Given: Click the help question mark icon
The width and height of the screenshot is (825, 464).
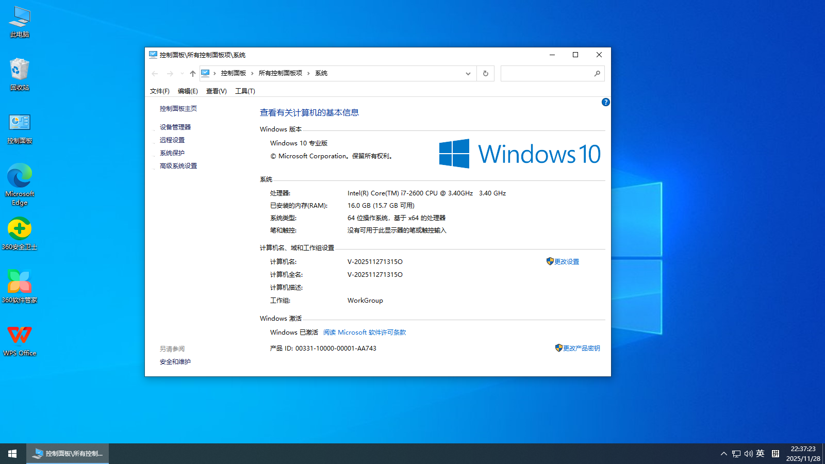Looking at the screenshot, I should click(605, 102).
